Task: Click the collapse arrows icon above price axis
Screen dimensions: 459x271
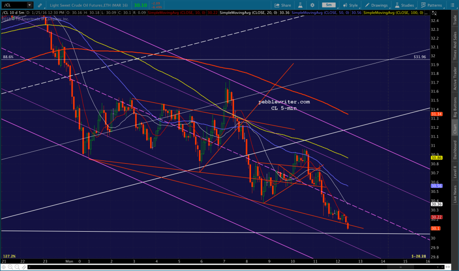Action: point(434,13)
